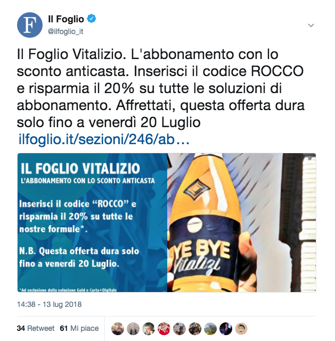335x341 pixels.
Task: Open the man in dark suit liker avatar
Action: [x=226, y=328]
